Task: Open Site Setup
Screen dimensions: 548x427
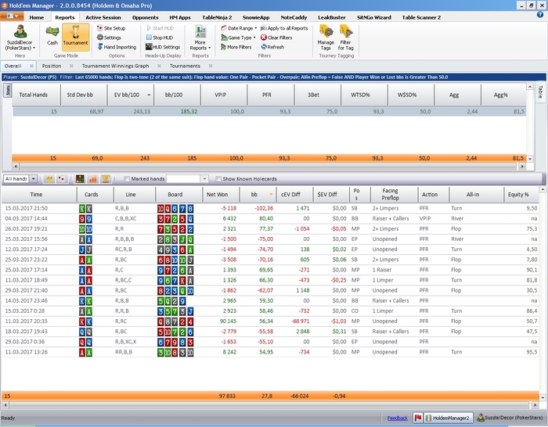Action: 111,28
